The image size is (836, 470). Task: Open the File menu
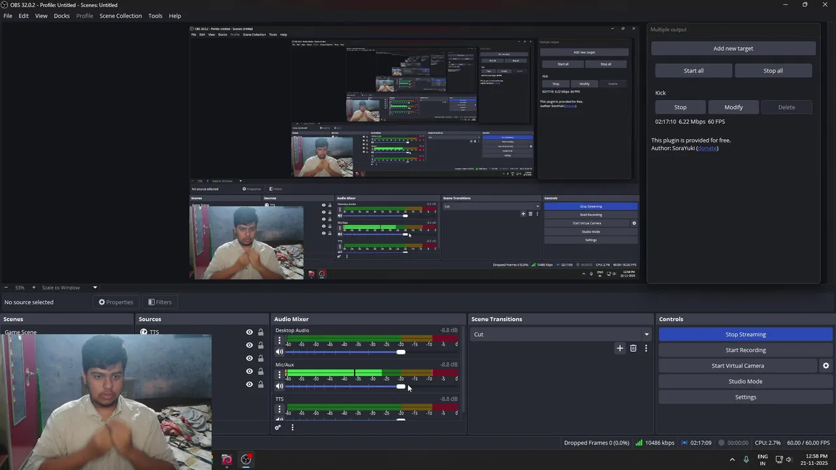pyautogui.click(x=8, y=16)
